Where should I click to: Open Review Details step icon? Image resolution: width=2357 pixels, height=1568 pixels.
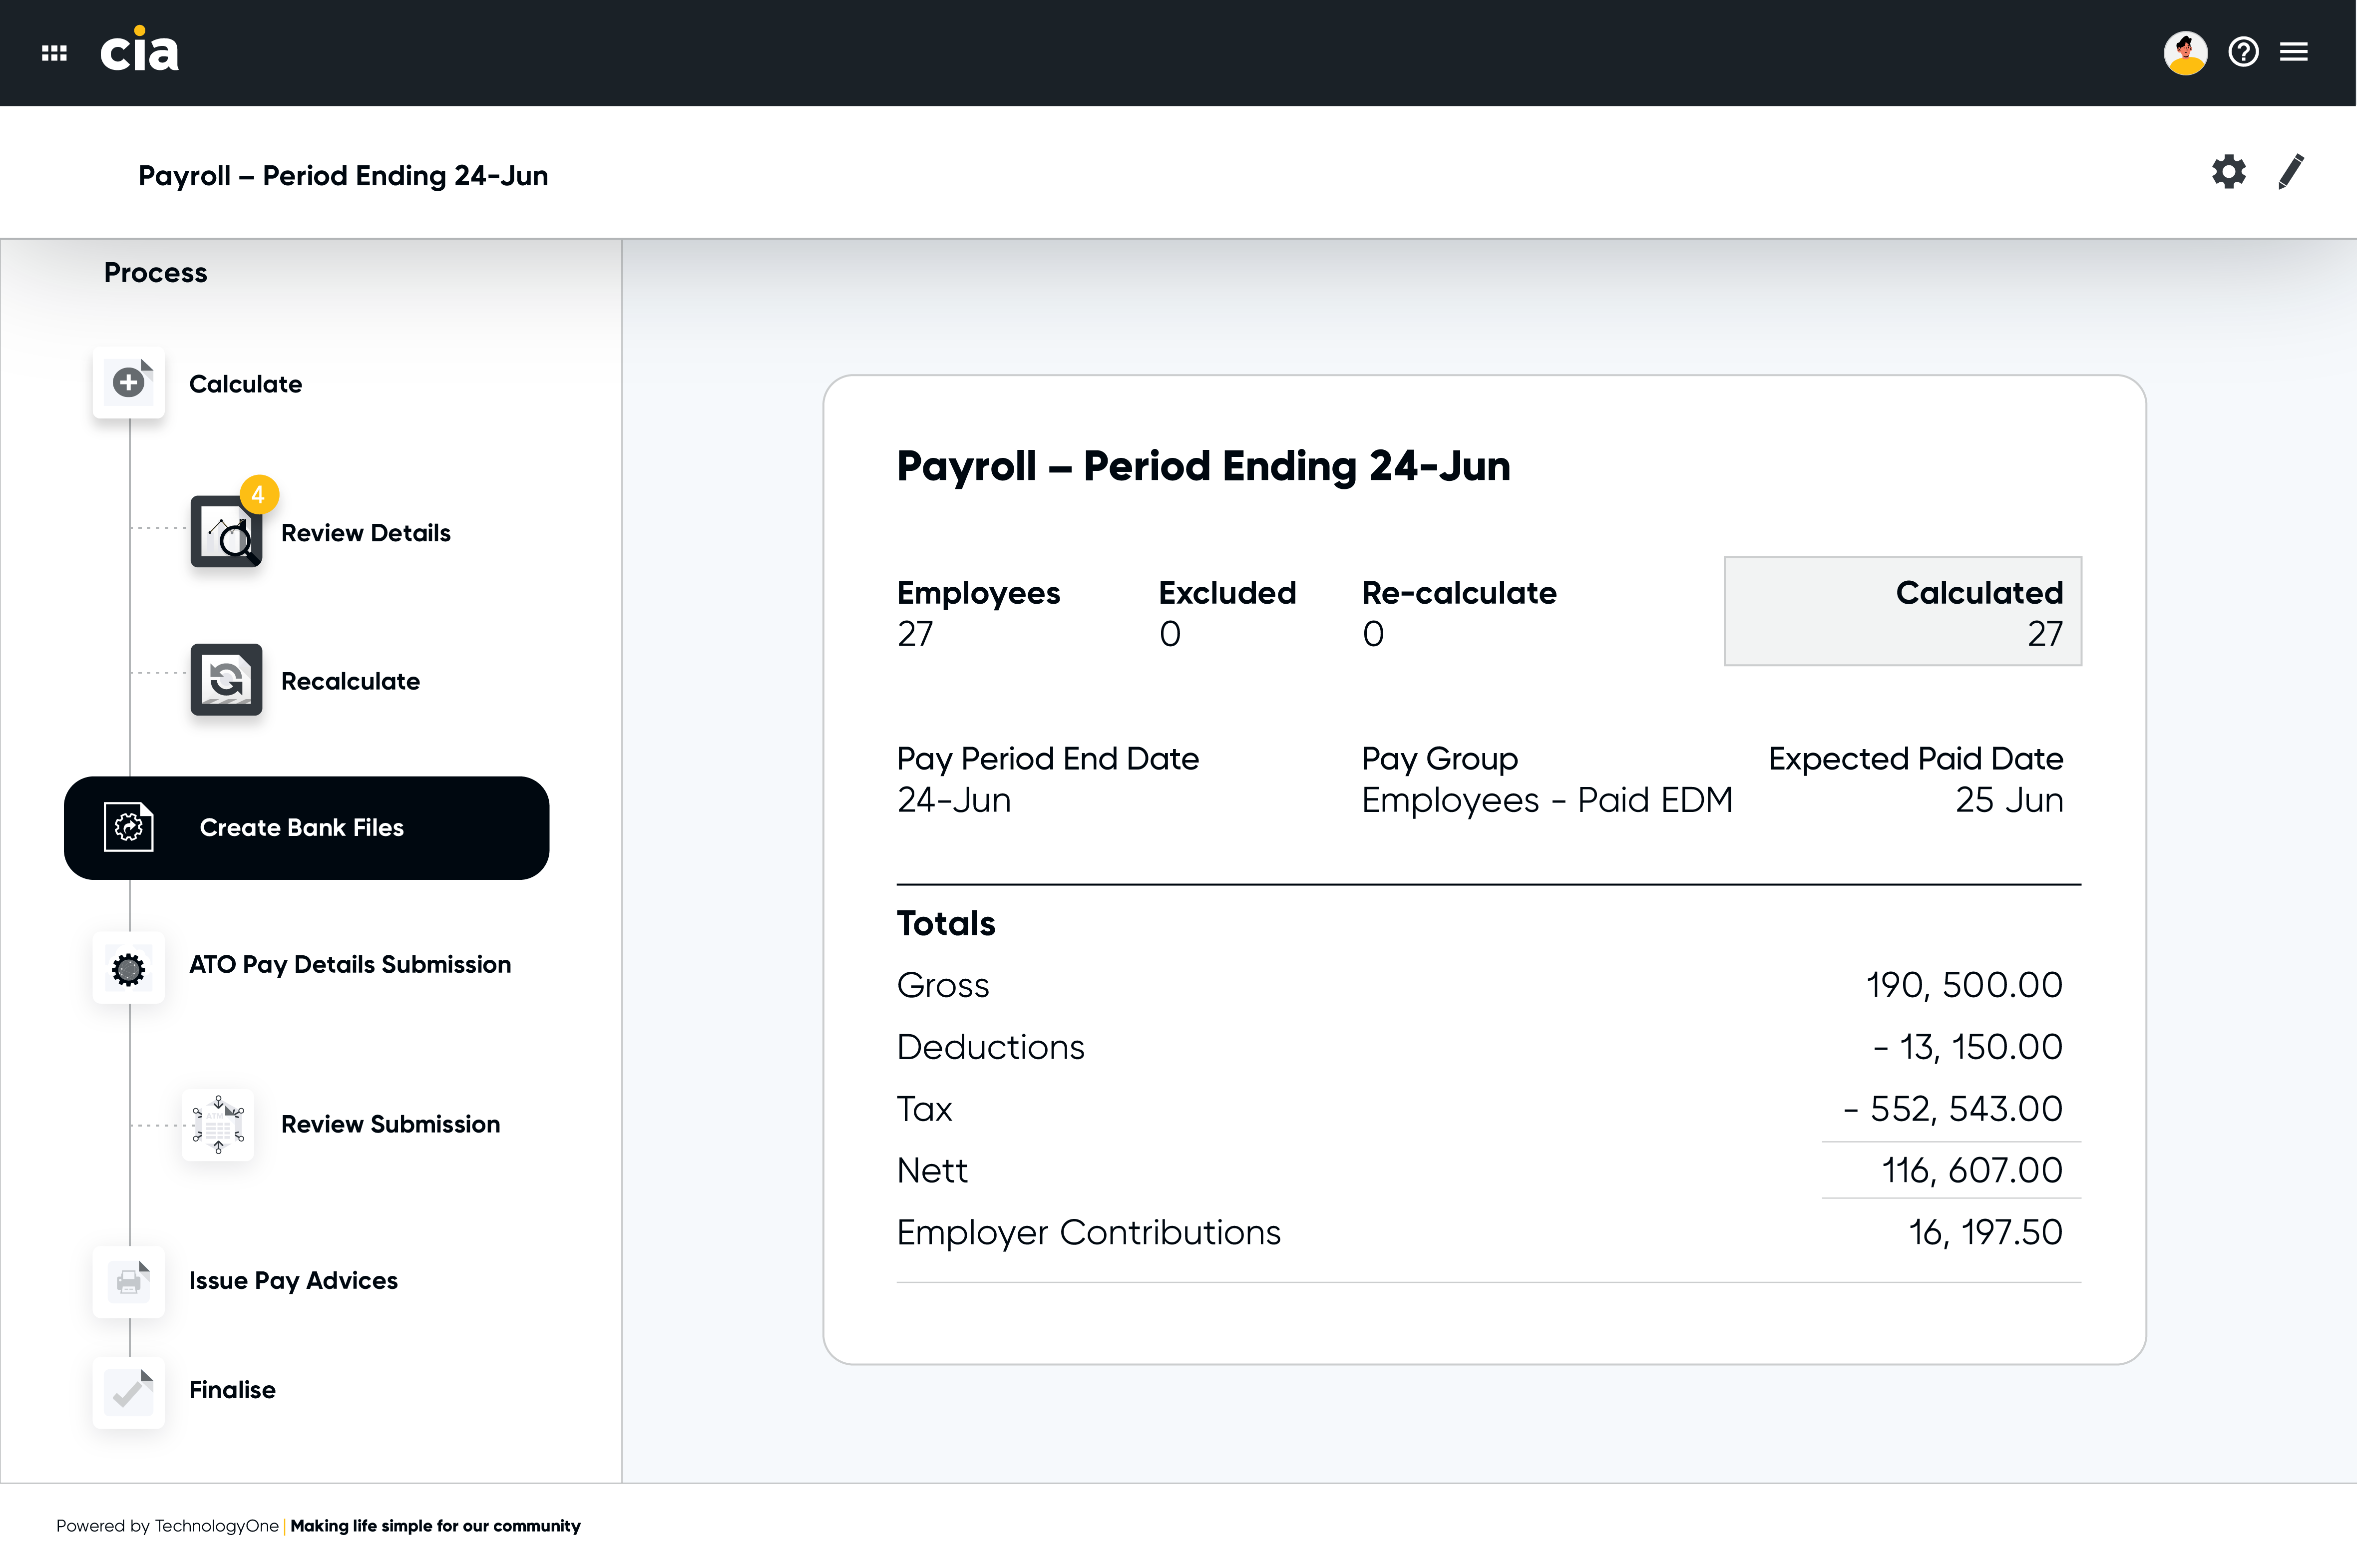(x=226, y=531)
